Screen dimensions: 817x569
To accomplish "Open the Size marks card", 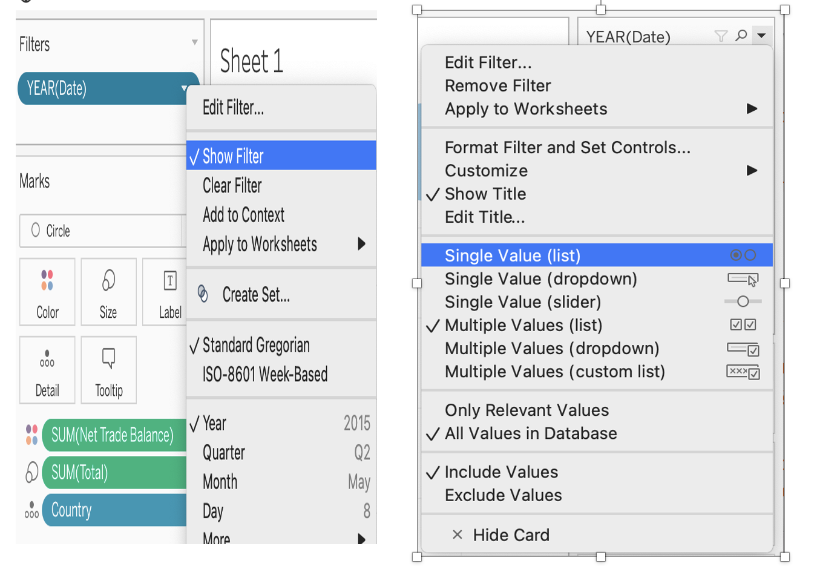I will [108, 292].
